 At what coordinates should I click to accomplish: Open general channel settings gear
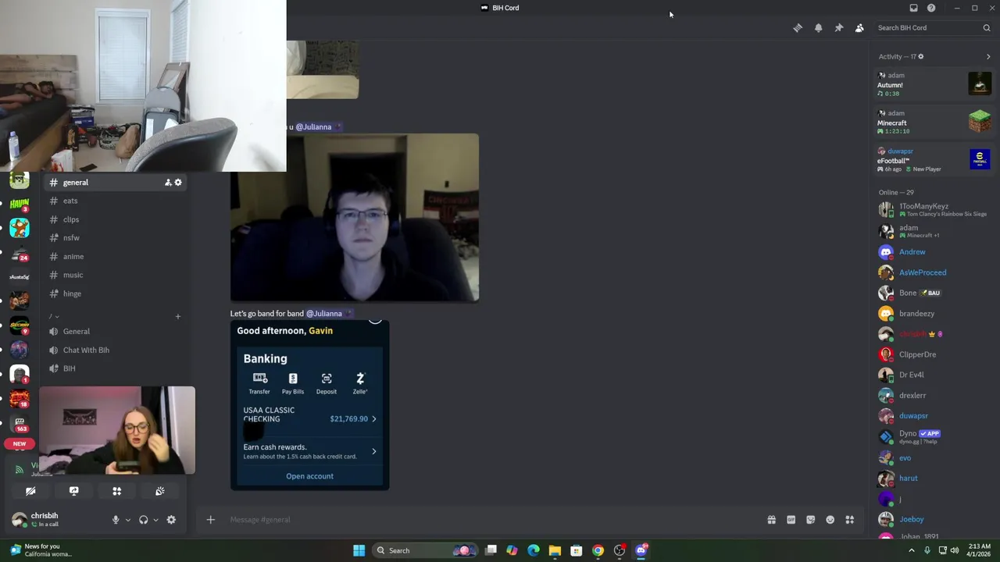pyautogui.click(x=178, y=183)
